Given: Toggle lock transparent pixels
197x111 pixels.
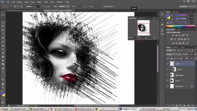Looking at the screenshot, I should coord(172,59).
